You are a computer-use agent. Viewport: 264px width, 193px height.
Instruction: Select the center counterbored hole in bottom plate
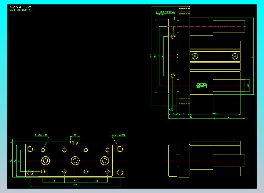tap(75, 161)
